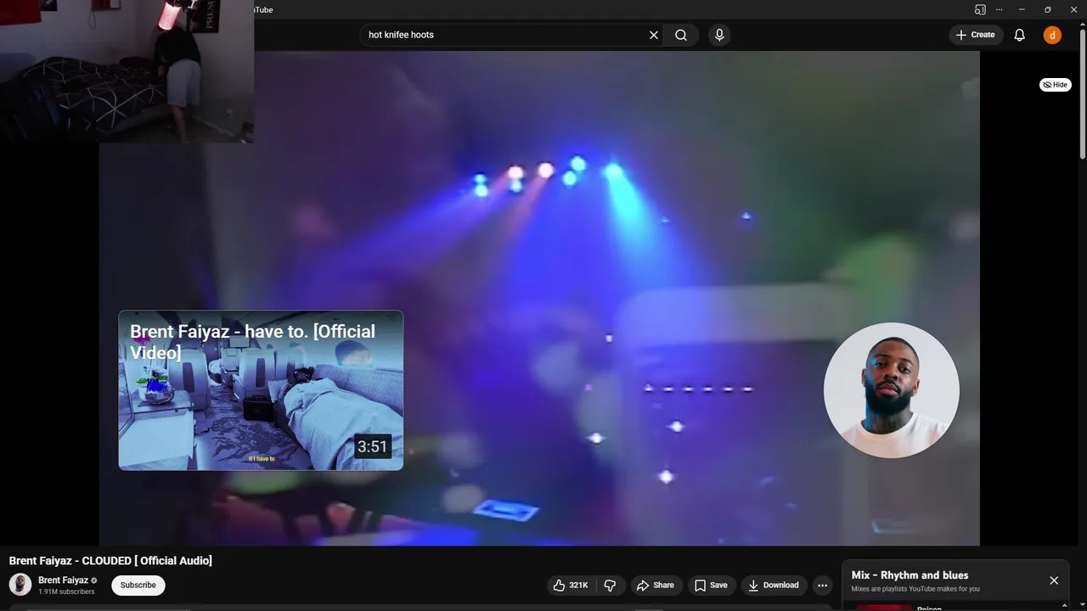Open the Create menu
This screenshot has width=1087, height=611.
click(975, 35)
